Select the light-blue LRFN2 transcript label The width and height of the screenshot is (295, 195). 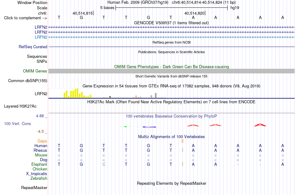coord(41,37)
